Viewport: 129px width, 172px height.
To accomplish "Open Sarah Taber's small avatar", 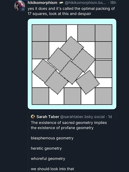I will pos(33,117).
